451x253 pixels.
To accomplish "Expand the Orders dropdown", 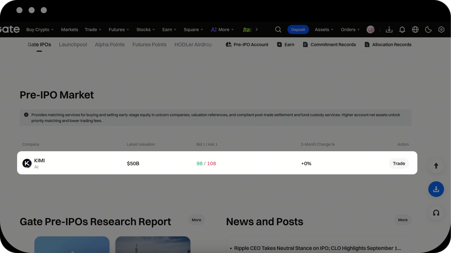I will coord(350,30).
